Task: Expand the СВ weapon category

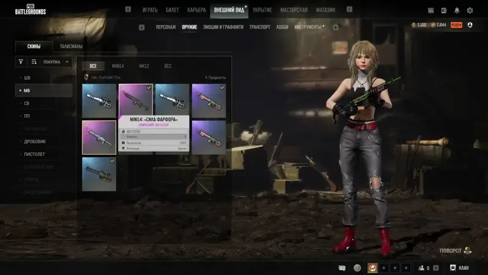Action: (x=27, y=103)
